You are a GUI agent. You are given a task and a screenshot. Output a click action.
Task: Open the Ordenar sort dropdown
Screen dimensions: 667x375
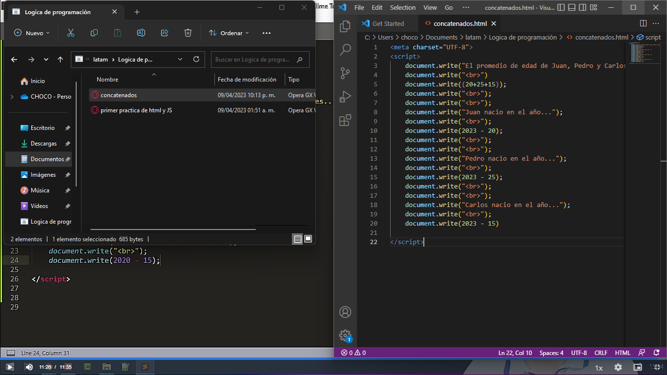click(x=229, y=33)
